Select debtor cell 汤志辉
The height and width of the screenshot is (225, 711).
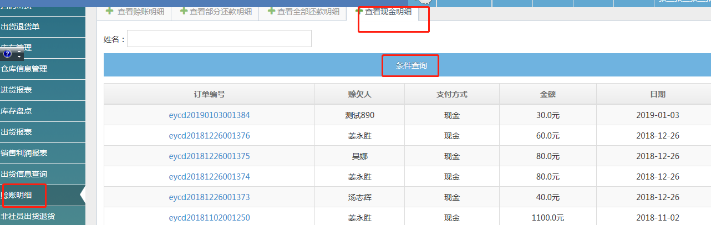point(359,197)
